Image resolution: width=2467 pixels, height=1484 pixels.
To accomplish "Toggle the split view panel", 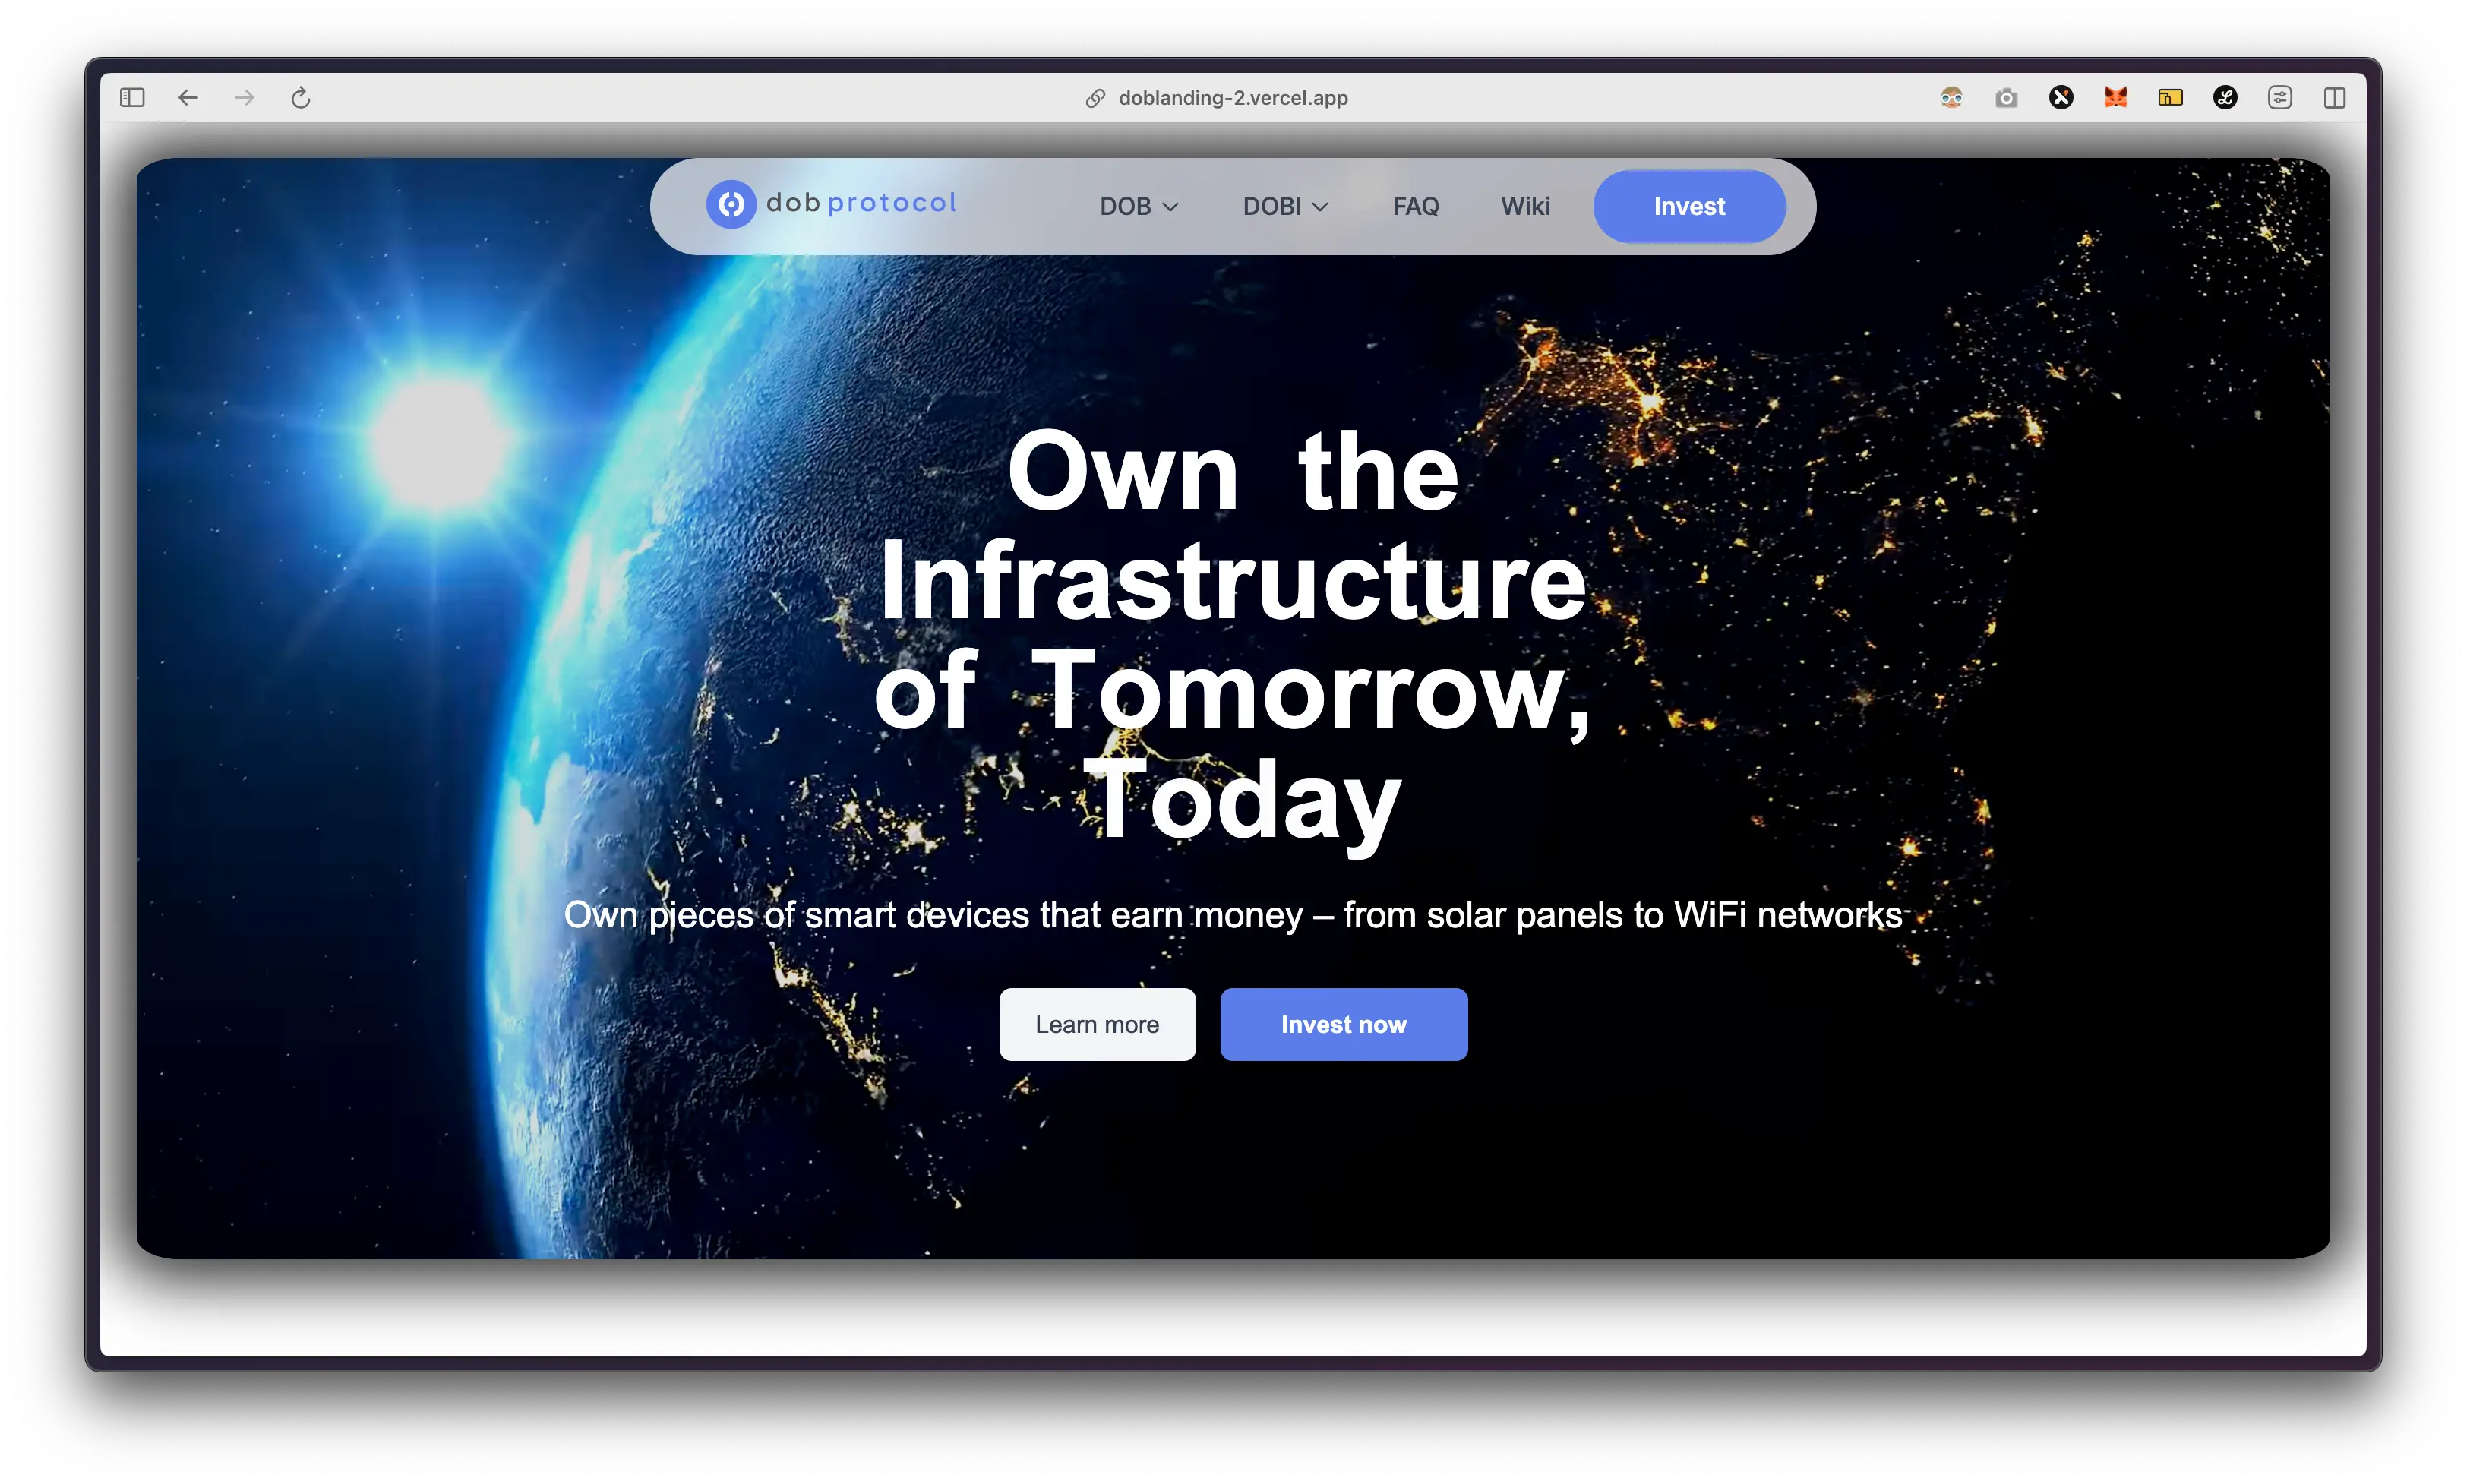I will point(2335,97).
